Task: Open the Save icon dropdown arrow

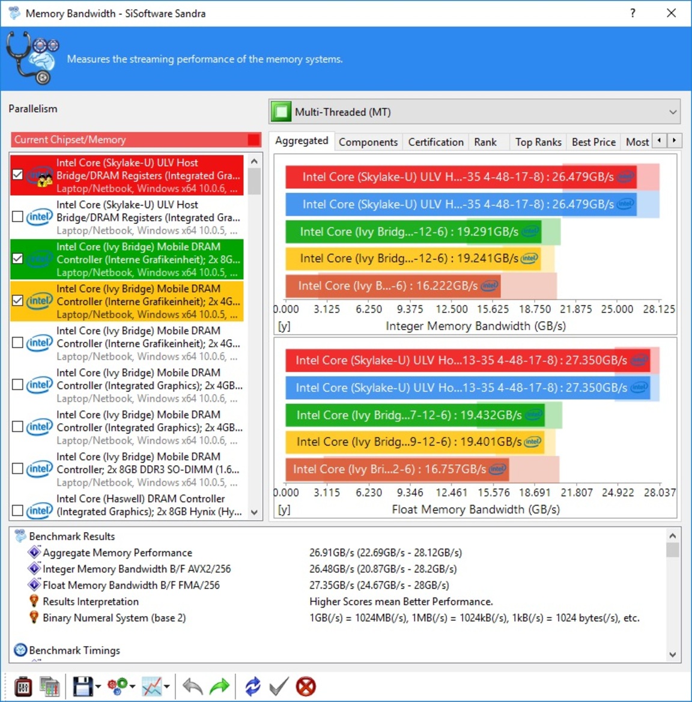Action: (x=98, y=686)
